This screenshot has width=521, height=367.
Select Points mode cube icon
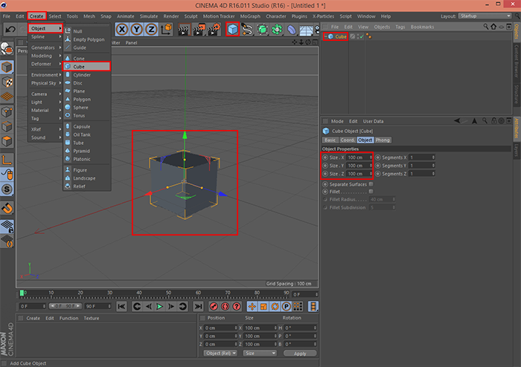pos(7,111)
